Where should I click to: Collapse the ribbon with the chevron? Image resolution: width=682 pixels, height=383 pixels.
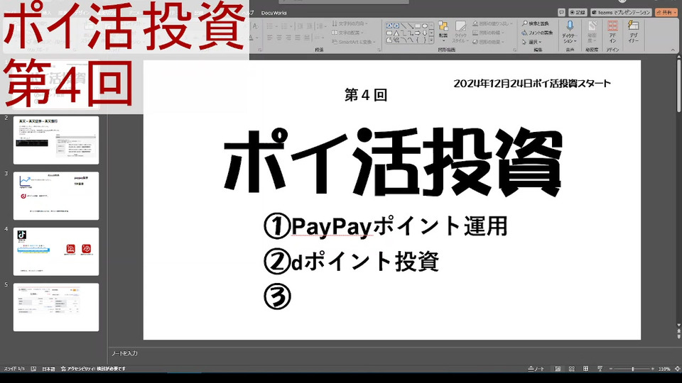click(x=673, y=50)
